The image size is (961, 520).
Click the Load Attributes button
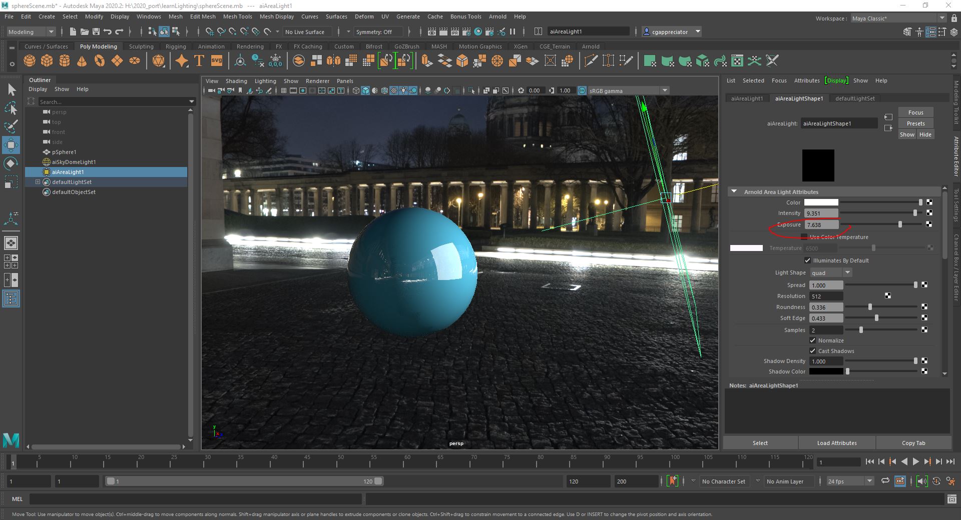point(836,443)
